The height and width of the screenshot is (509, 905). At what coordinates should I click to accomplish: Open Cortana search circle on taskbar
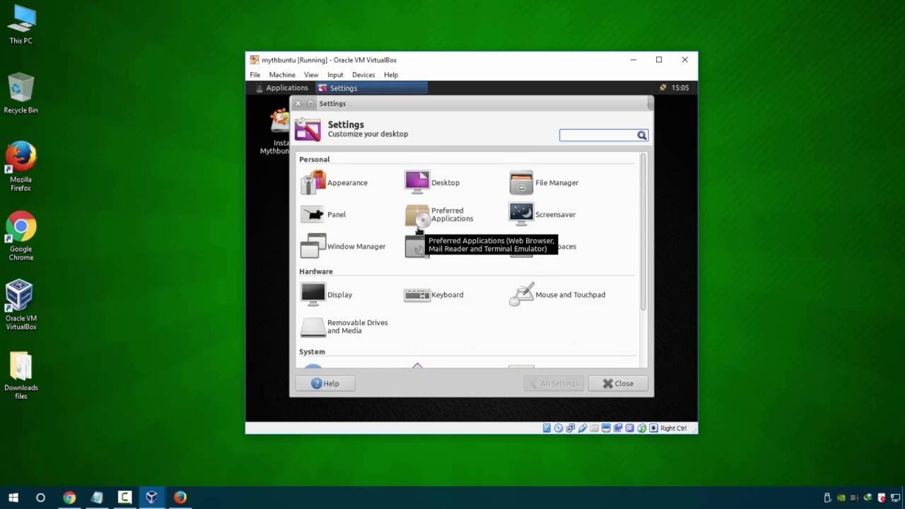(x=40, y=498)
